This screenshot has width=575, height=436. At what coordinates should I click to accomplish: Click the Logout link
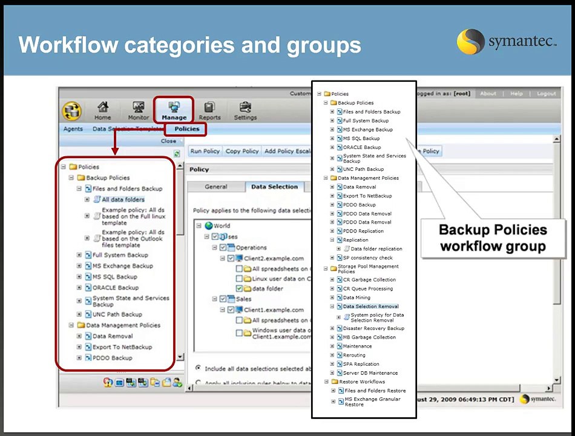[x=547, y=94]
